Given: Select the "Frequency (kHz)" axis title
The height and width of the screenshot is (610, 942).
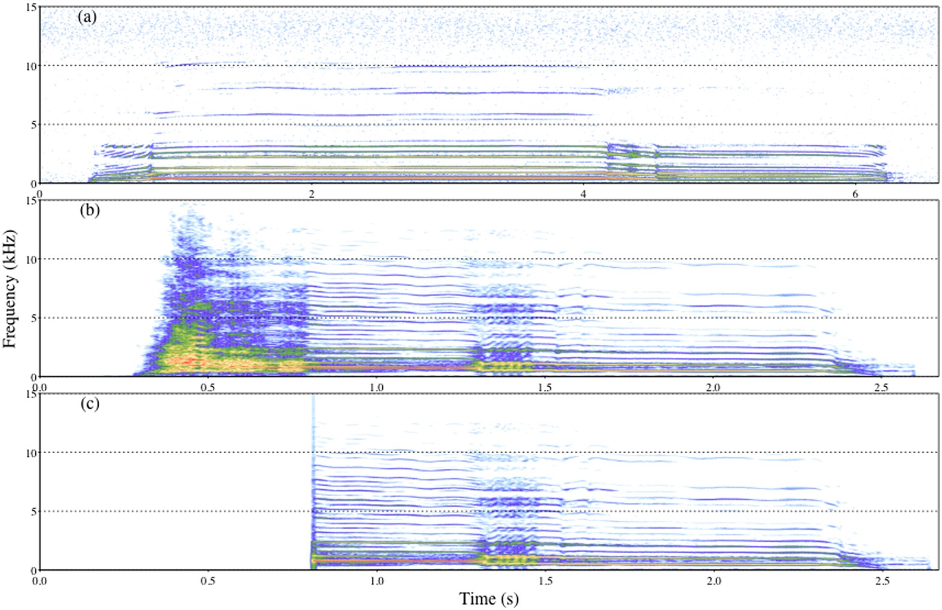Looking at the screenshot, I should pyautogui.click(x=10, y=289).
